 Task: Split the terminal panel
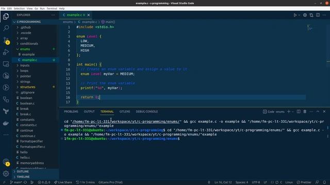[299, 112]
